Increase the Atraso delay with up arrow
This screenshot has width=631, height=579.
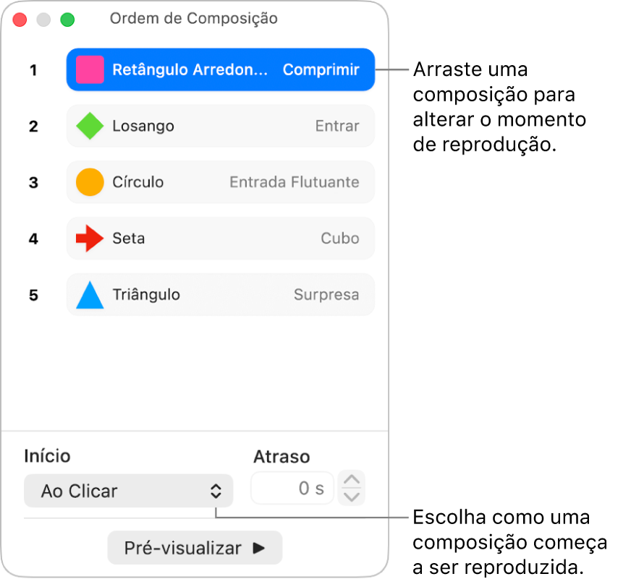pyautogui.click(x=351, y=479)
